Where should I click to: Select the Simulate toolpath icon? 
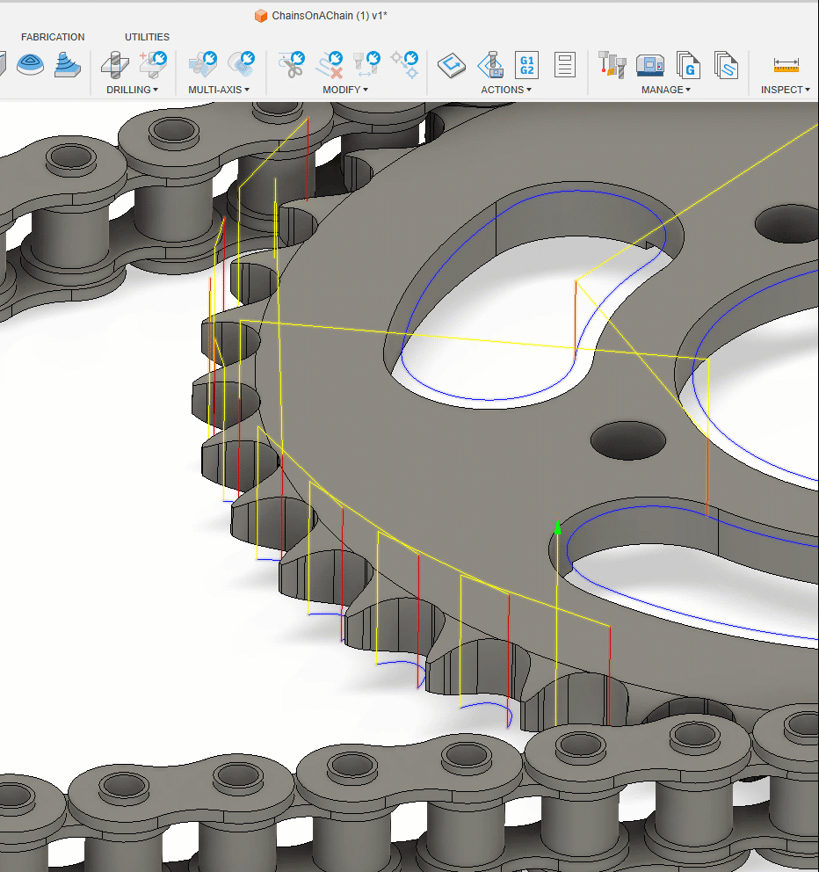[491, 64]
